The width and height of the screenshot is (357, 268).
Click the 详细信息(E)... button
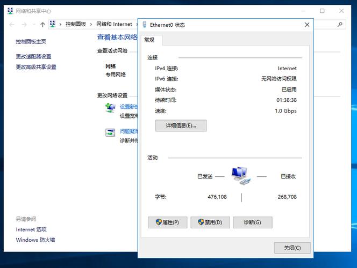[x=181, y=125]
